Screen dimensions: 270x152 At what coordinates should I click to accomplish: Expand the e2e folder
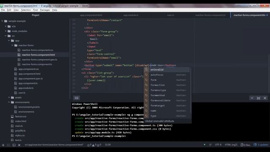tap(5, 26)
